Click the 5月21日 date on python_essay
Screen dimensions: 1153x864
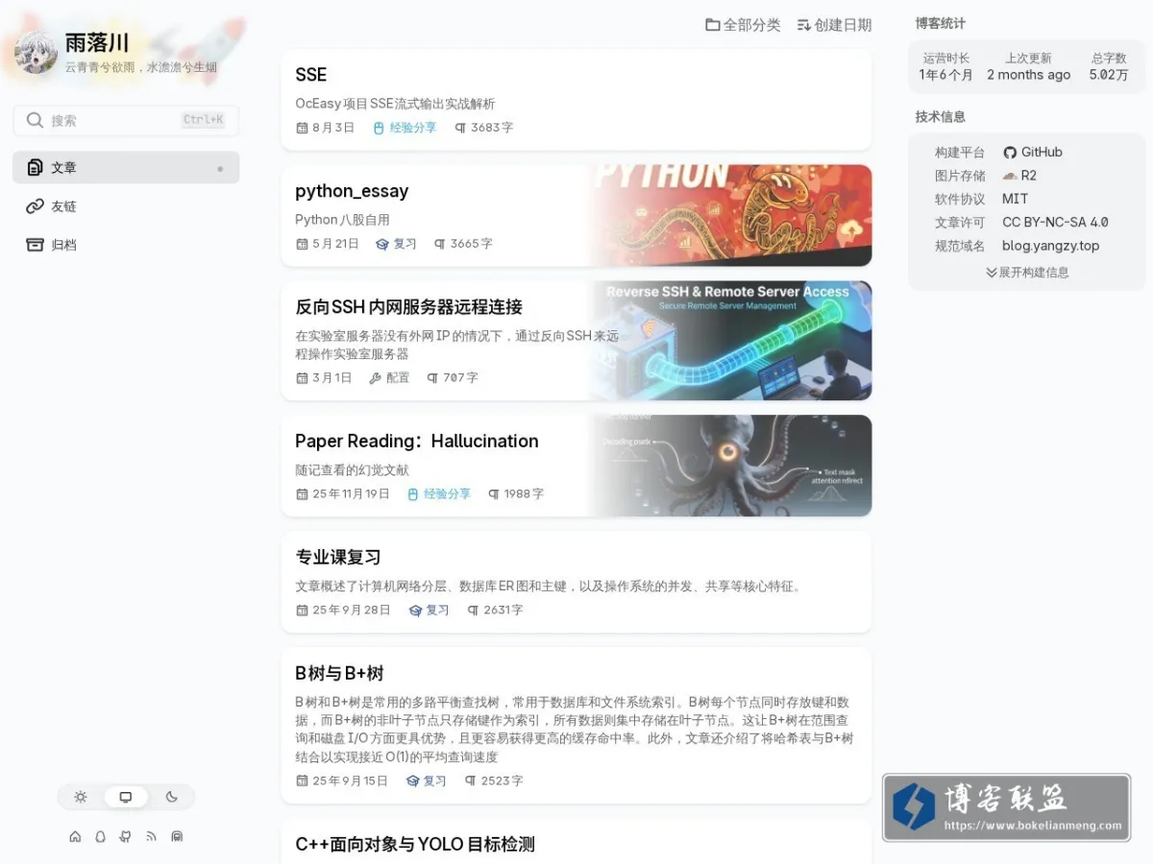point(328,244)
